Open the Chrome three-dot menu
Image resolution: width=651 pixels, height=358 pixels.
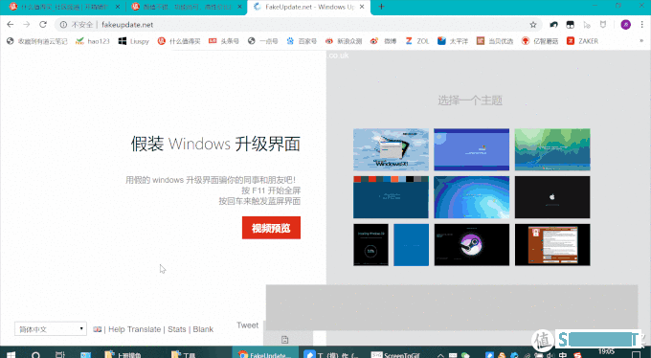pyautogui.click(x=641, y=25)
